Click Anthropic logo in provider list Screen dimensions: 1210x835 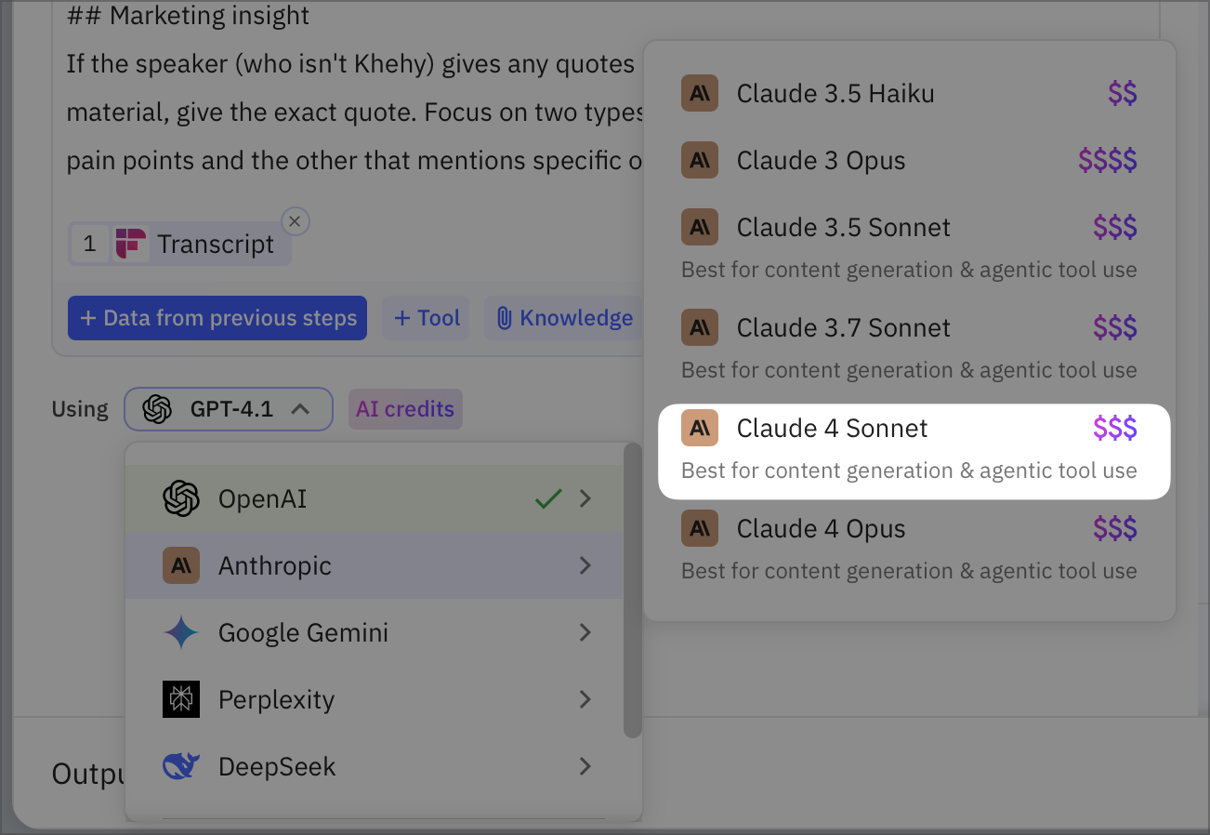tap(181, 565)
